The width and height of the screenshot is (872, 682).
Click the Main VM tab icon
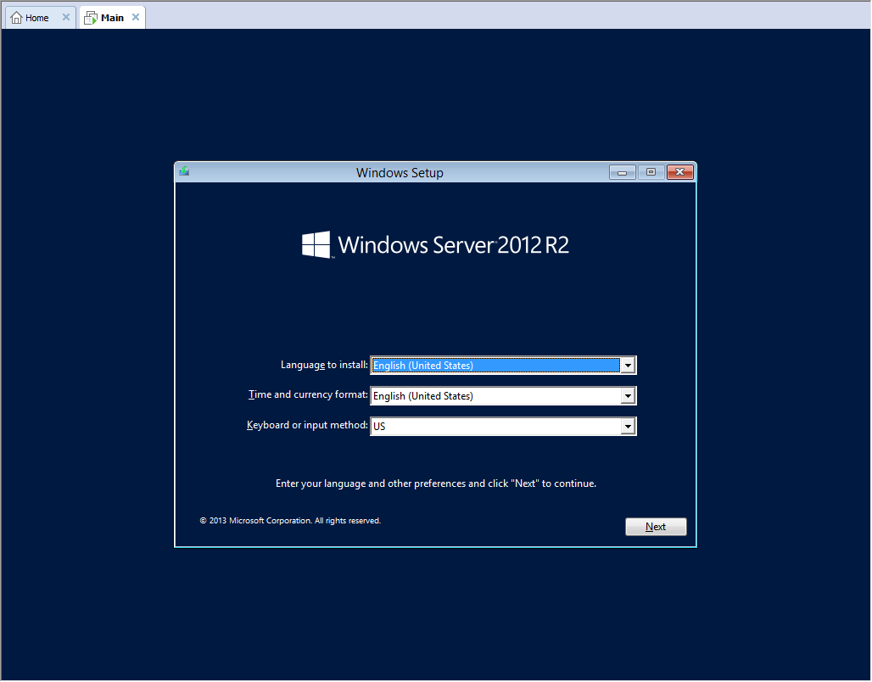pyautogui.click(x=91, y=18)
